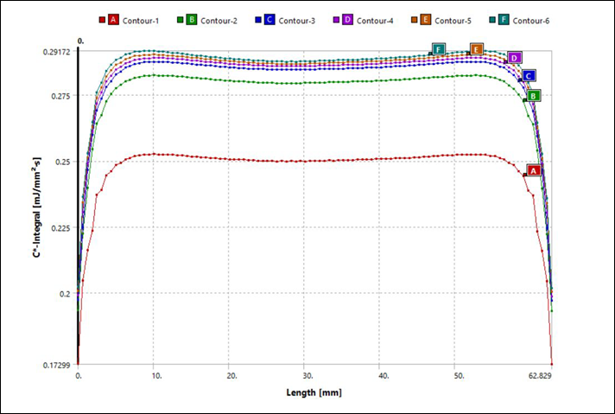Click the Contour-5 legend label
Screen dimensions: 615x414
453,21
